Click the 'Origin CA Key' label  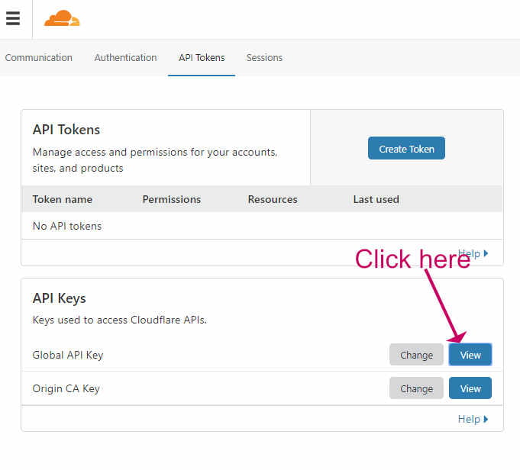[66, 388]
